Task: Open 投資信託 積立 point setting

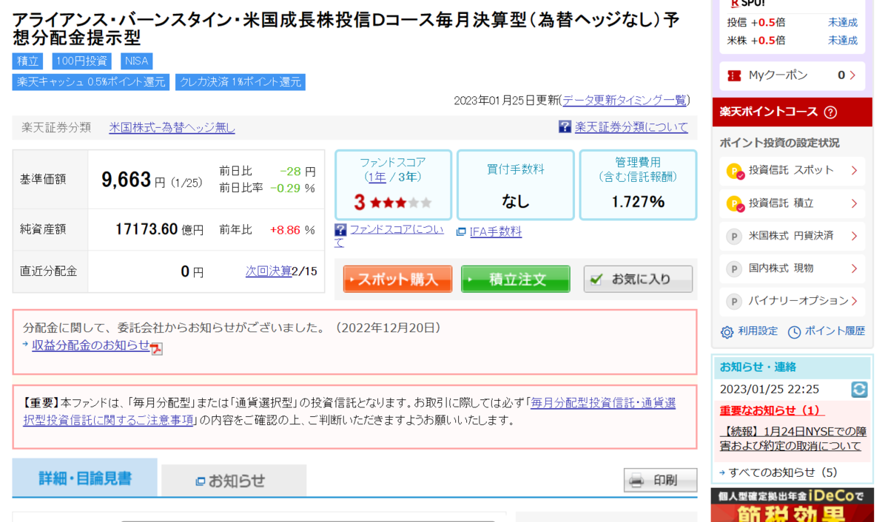Action: pyautogui.click(x=792, y=203)
